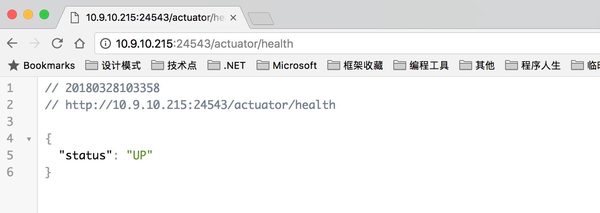Go to the browser home page
Viewport: 600px width, 213px height.
[x=80, y=43]
